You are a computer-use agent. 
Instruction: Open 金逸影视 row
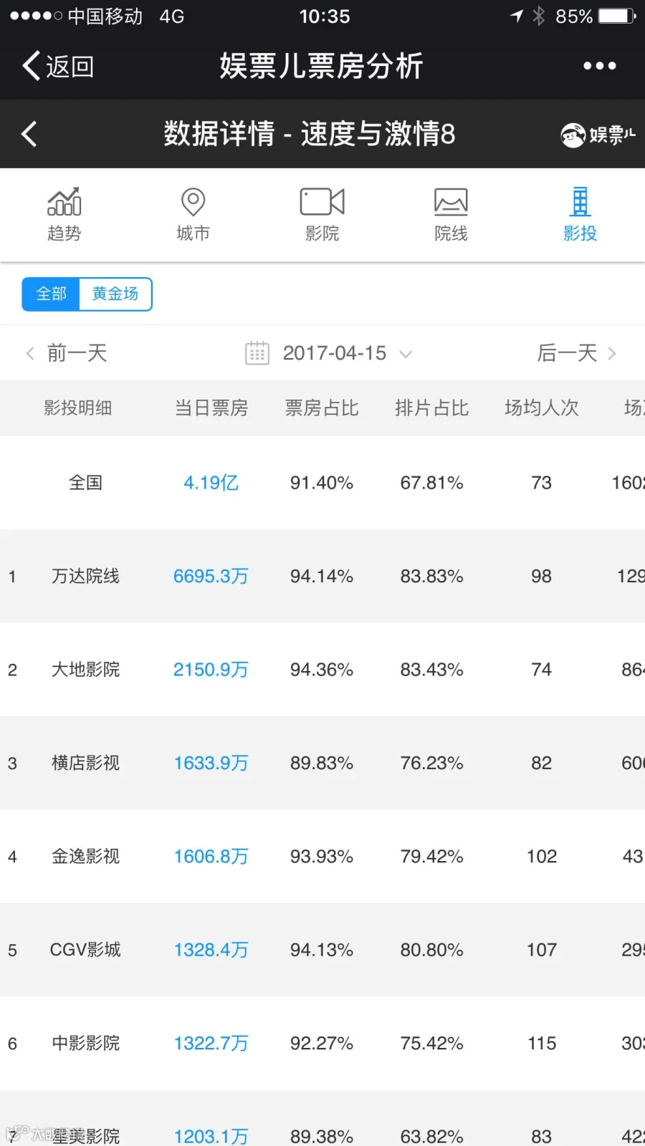coord(322,857)
